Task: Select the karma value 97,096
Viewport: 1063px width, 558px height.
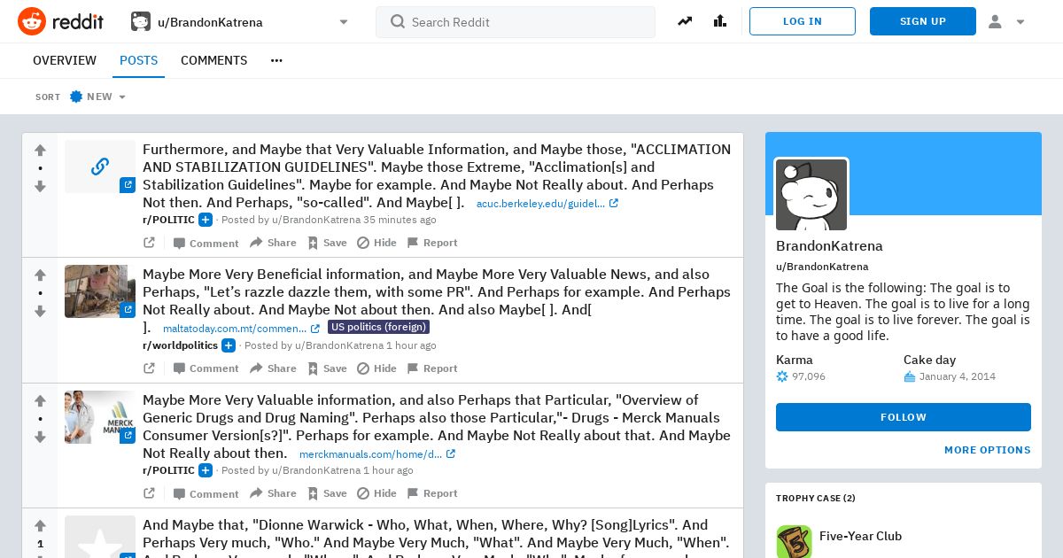Action: pos(809,376)
